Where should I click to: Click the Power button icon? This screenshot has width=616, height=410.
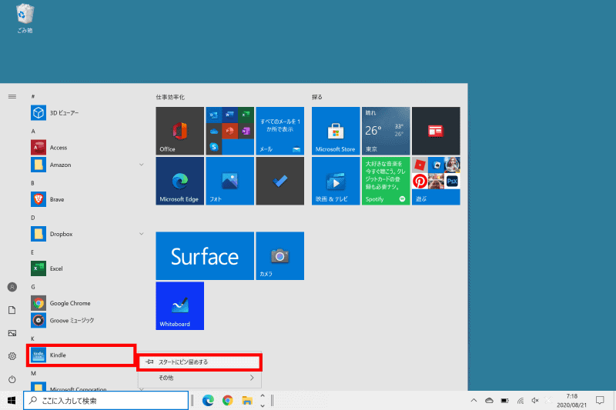coord(12,379)
